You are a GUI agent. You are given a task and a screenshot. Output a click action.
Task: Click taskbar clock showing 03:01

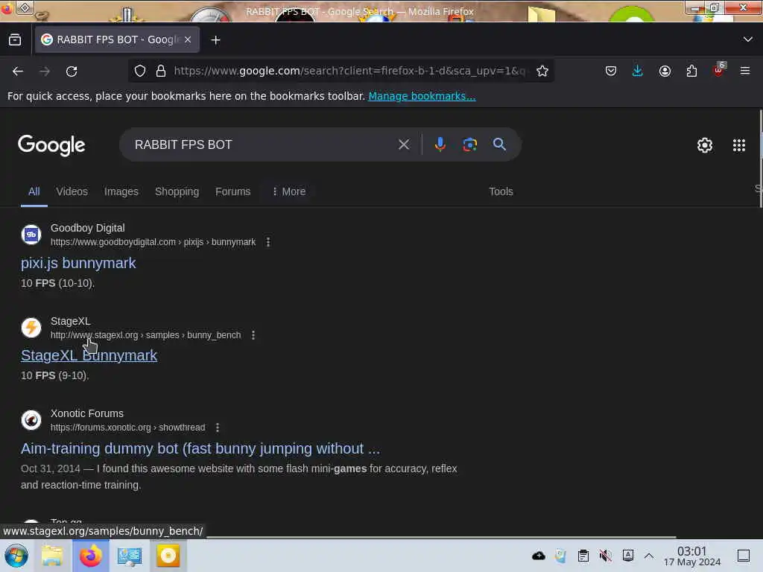coord(692,556)
